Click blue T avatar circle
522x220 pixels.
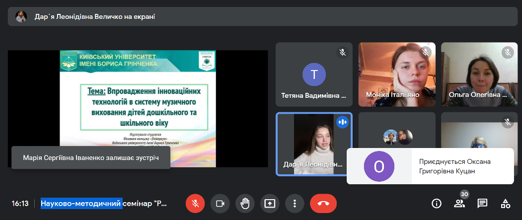314,74
